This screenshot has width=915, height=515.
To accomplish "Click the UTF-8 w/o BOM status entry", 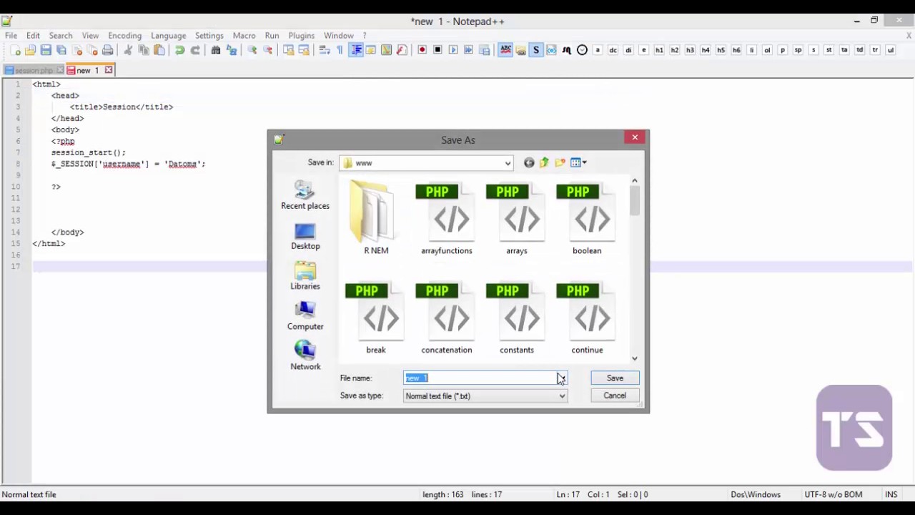I will click(833, 494).
